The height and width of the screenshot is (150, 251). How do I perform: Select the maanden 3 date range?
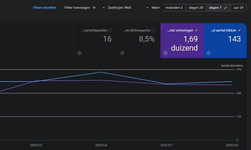coord(174,8)
